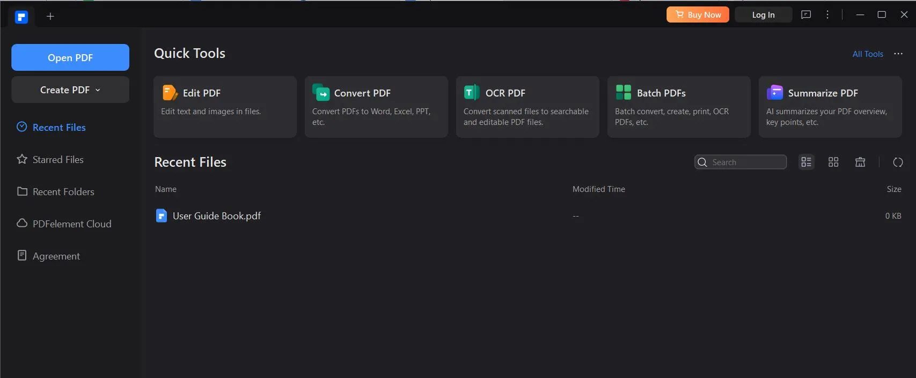
Task: Click the Convert PDF green icon
Action: point(321,92)
